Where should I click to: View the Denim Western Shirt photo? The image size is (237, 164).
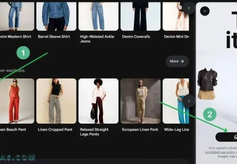tap(16, 16)
